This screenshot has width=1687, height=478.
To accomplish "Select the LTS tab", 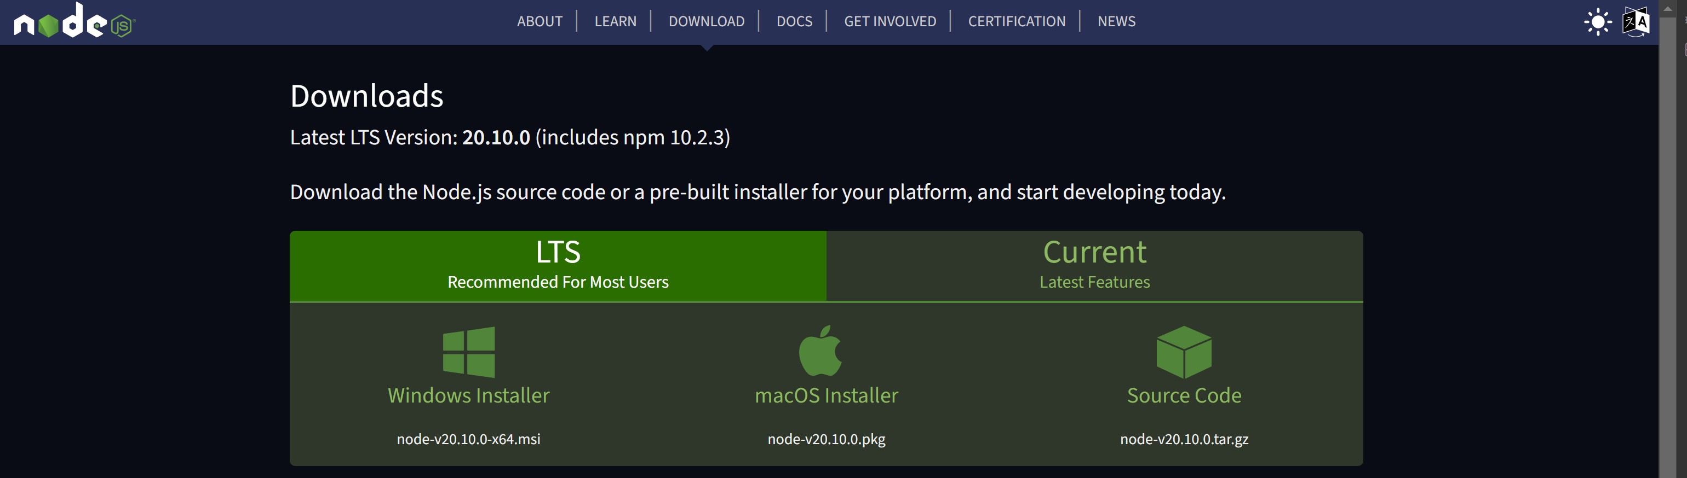I will tap(558, 265).
